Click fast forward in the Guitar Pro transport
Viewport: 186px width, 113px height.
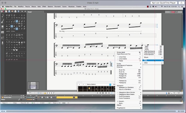106,93
